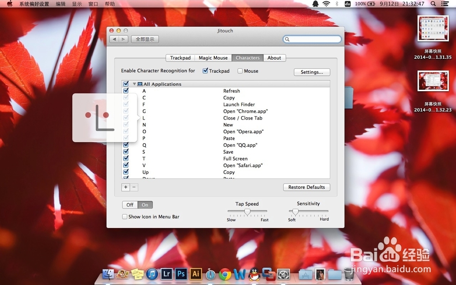Launch iPhoto from the Dock
This screenshot has width=456, height=285.
click(123, 274)
